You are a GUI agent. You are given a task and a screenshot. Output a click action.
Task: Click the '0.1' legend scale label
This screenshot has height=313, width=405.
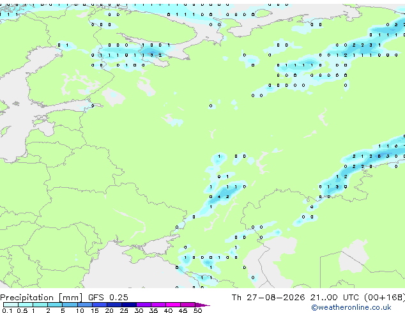click(7, 310)
